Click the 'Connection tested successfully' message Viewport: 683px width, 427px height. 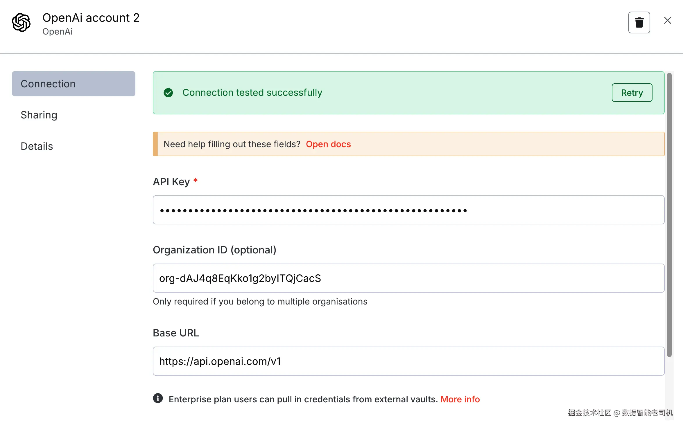(x=252, y=93)
